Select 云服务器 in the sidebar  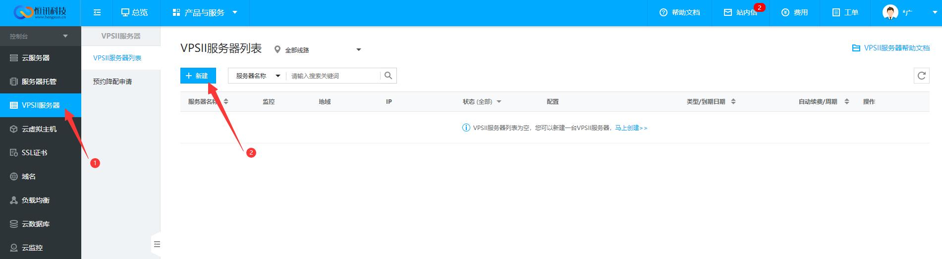(36, 58)
